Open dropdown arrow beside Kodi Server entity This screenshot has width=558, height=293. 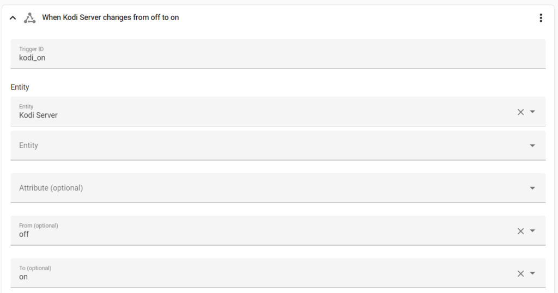532,112
